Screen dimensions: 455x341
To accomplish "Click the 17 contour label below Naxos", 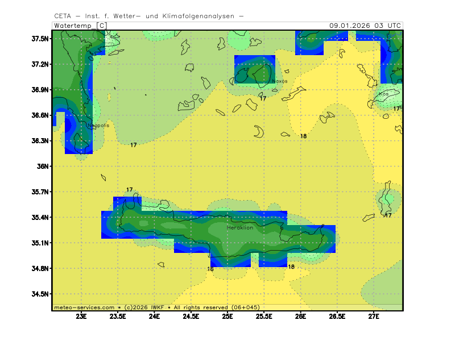I will tap(263, 98).
